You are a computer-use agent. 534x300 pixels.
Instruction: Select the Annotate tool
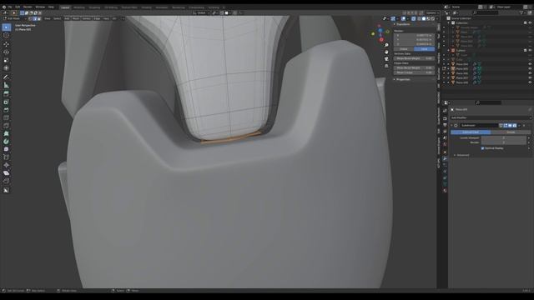(x=6, y=77)
